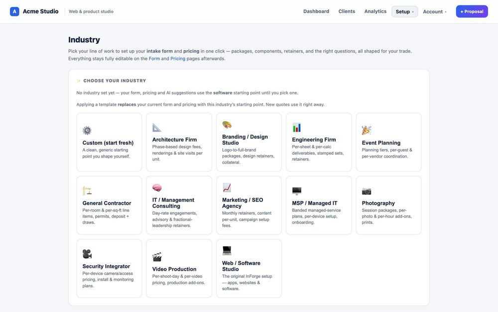Create a new proposal with + Proposal
Screen dimensions: 498x312
pyautogui.click(x=472, y=11)
